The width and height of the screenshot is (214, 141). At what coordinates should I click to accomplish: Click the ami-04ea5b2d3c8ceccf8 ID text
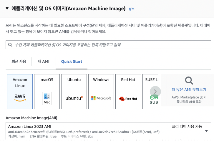click(x=27, y=132)
